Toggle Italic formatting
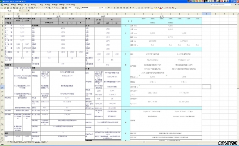 pyautogui.click(x=112, y=7)
